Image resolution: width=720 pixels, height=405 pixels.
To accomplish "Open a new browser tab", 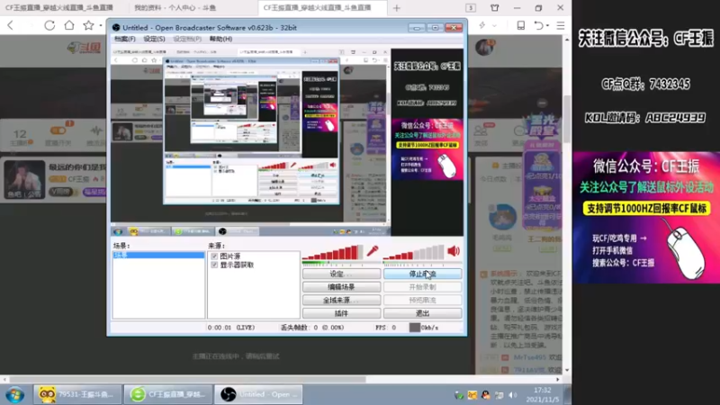I will pyautogui.click(x=397, y=8).
